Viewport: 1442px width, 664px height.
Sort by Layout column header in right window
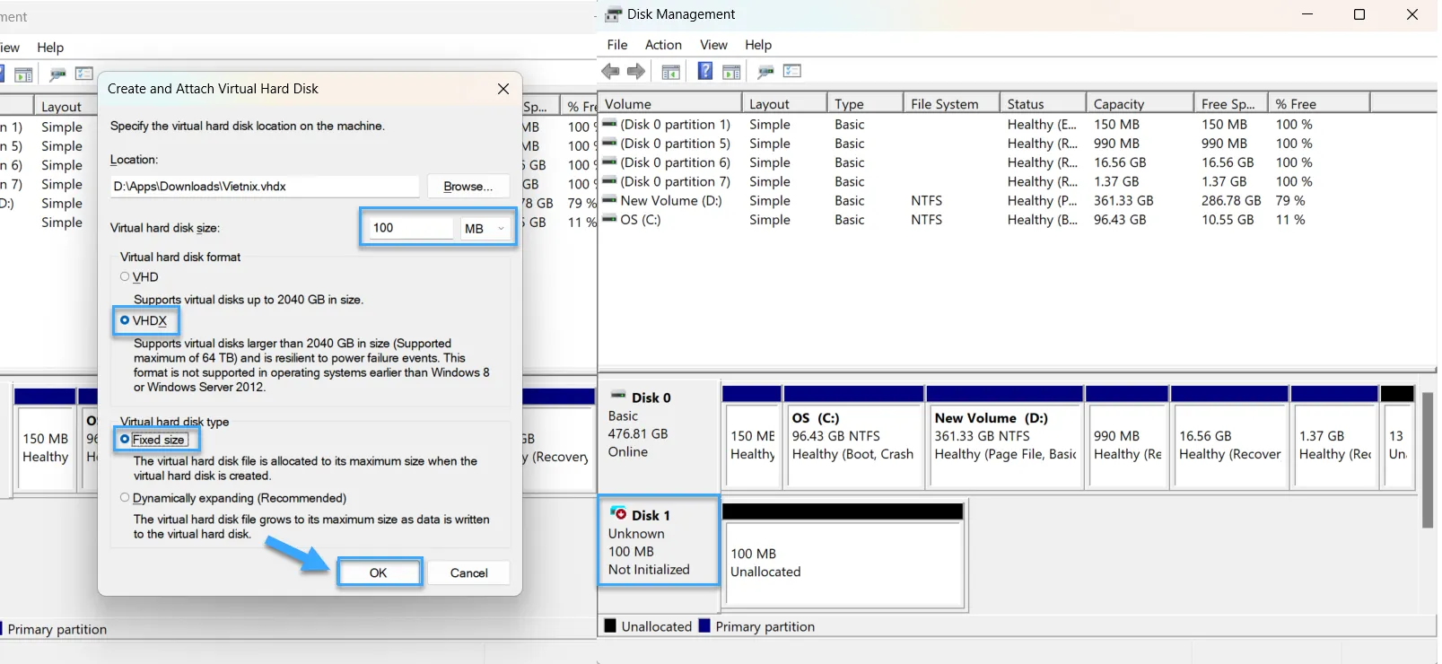(x=784, y=104)
